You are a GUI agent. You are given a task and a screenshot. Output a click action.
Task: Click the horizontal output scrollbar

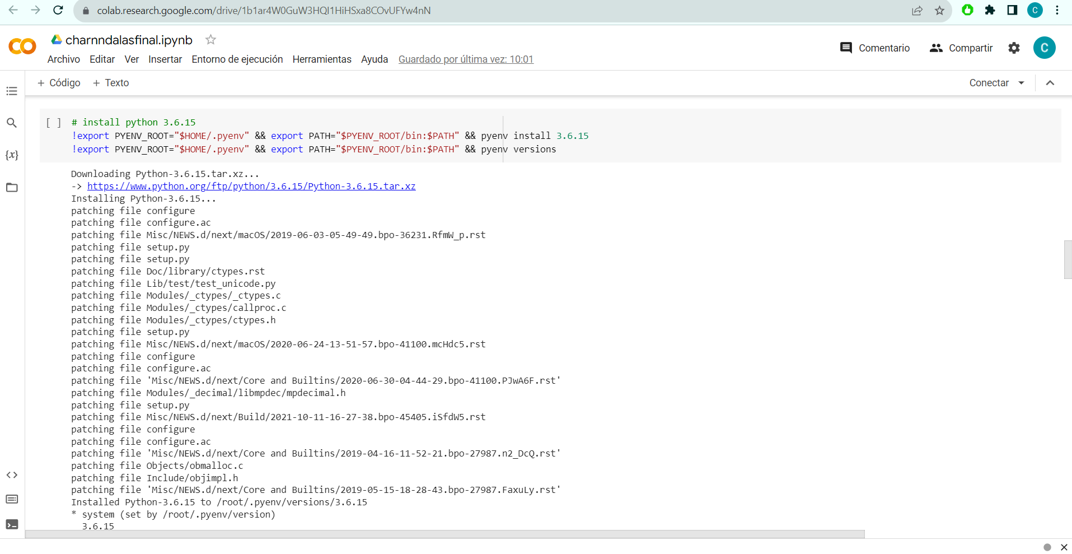point(445,534)
